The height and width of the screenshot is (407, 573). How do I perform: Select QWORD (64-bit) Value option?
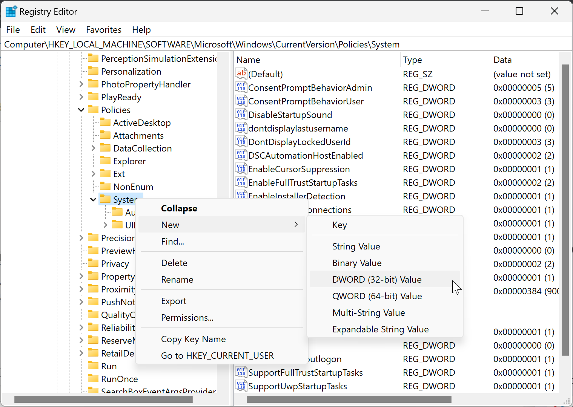(385, 296)
